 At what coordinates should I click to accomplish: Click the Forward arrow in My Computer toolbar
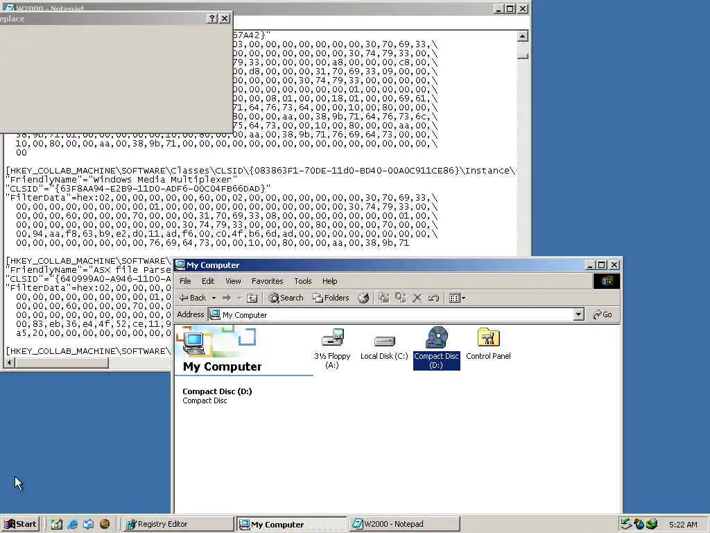tap(227, 298)
